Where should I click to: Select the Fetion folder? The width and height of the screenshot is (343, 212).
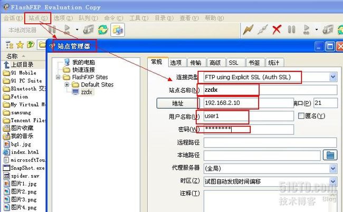pos(19,97)
